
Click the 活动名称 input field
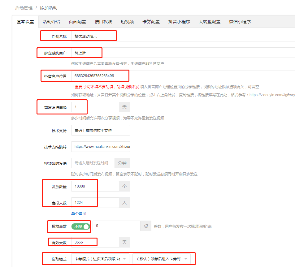point(183,36)
